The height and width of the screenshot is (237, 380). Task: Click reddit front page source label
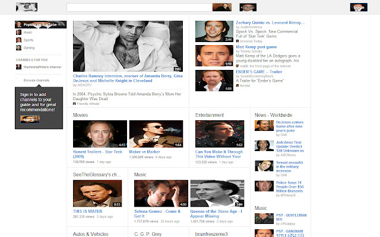[265, 66]
